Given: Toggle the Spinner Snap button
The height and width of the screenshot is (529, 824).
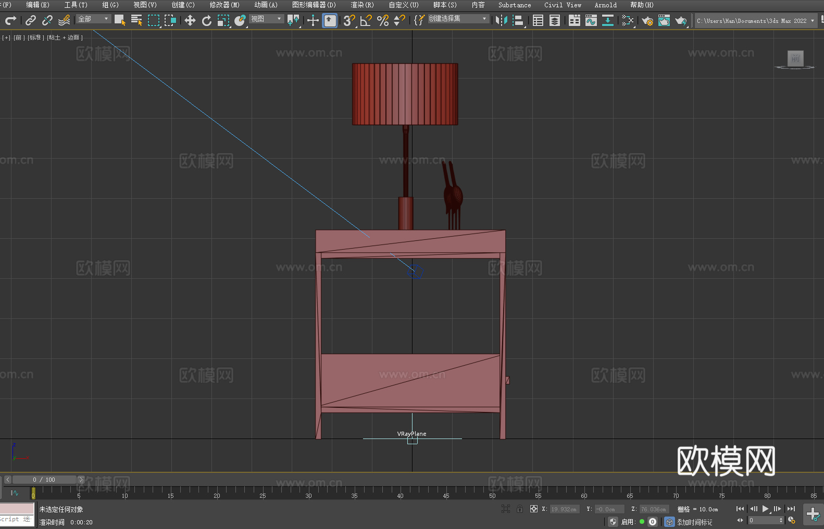Looking at the screenshot, I should click(399, 20).
